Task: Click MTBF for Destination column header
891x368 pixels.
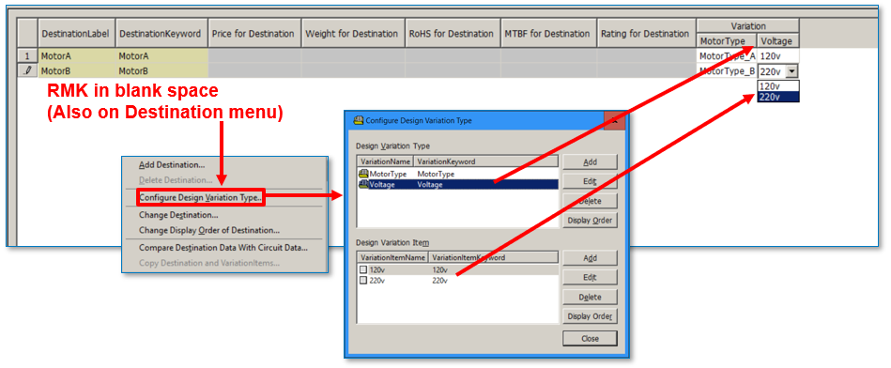Action: (548, 34)
